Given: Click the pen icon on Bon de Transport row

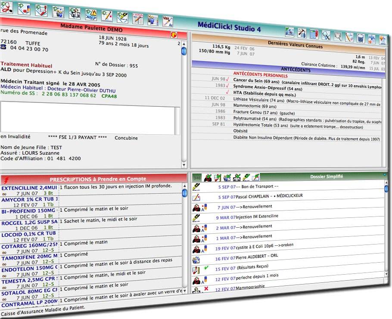Looking at the screenshot, I should pos(196,187).
